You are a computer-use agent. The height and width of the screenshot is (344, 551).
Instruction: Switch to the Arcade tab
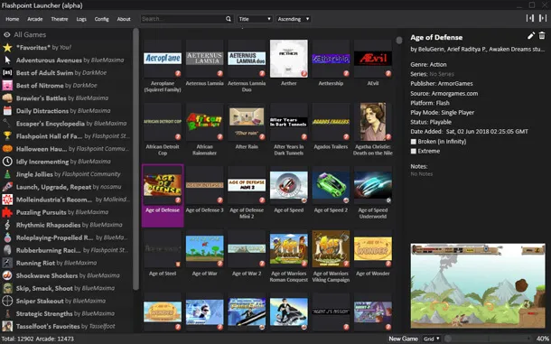35,19
